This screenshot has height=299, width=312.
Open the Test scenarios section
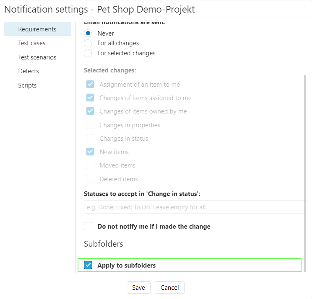(x=37, y=57)
